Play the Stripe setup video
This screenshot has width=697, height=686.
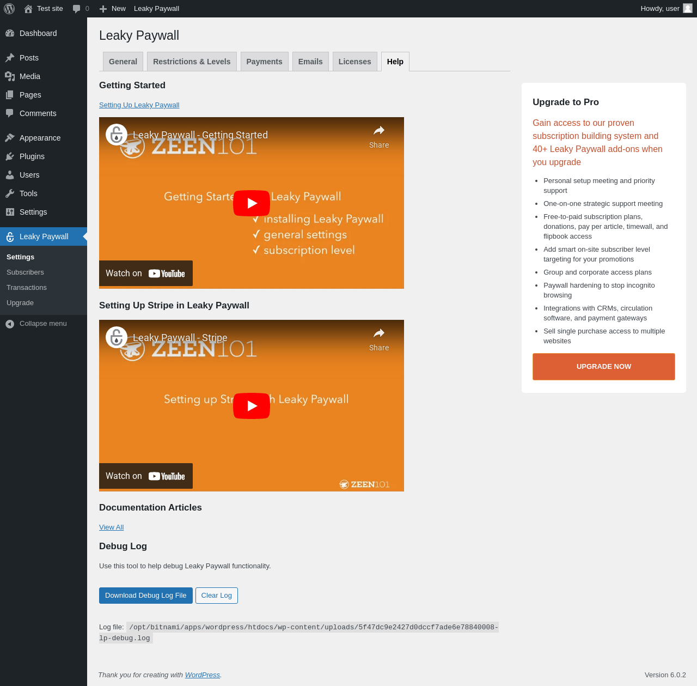(252, 406)
